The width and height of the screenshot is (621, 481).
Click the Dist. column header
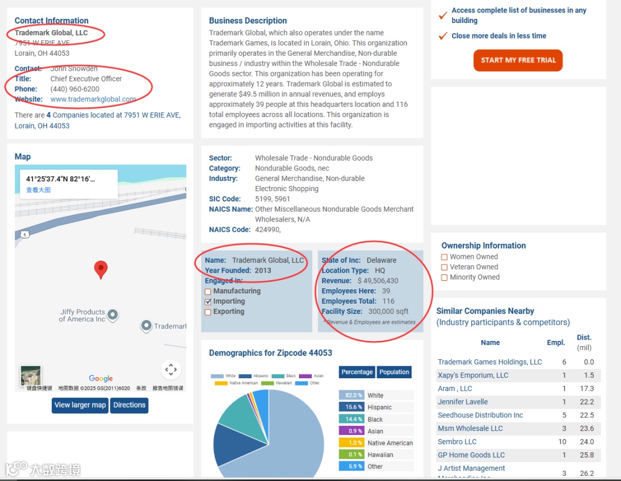584,338
